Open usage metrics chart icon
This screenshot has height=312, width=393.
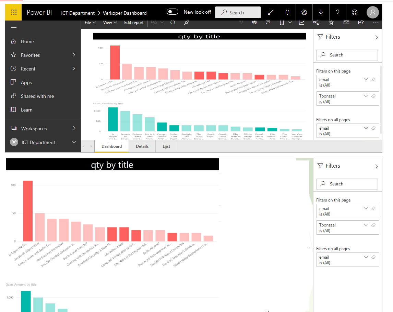tap(301, 23)
